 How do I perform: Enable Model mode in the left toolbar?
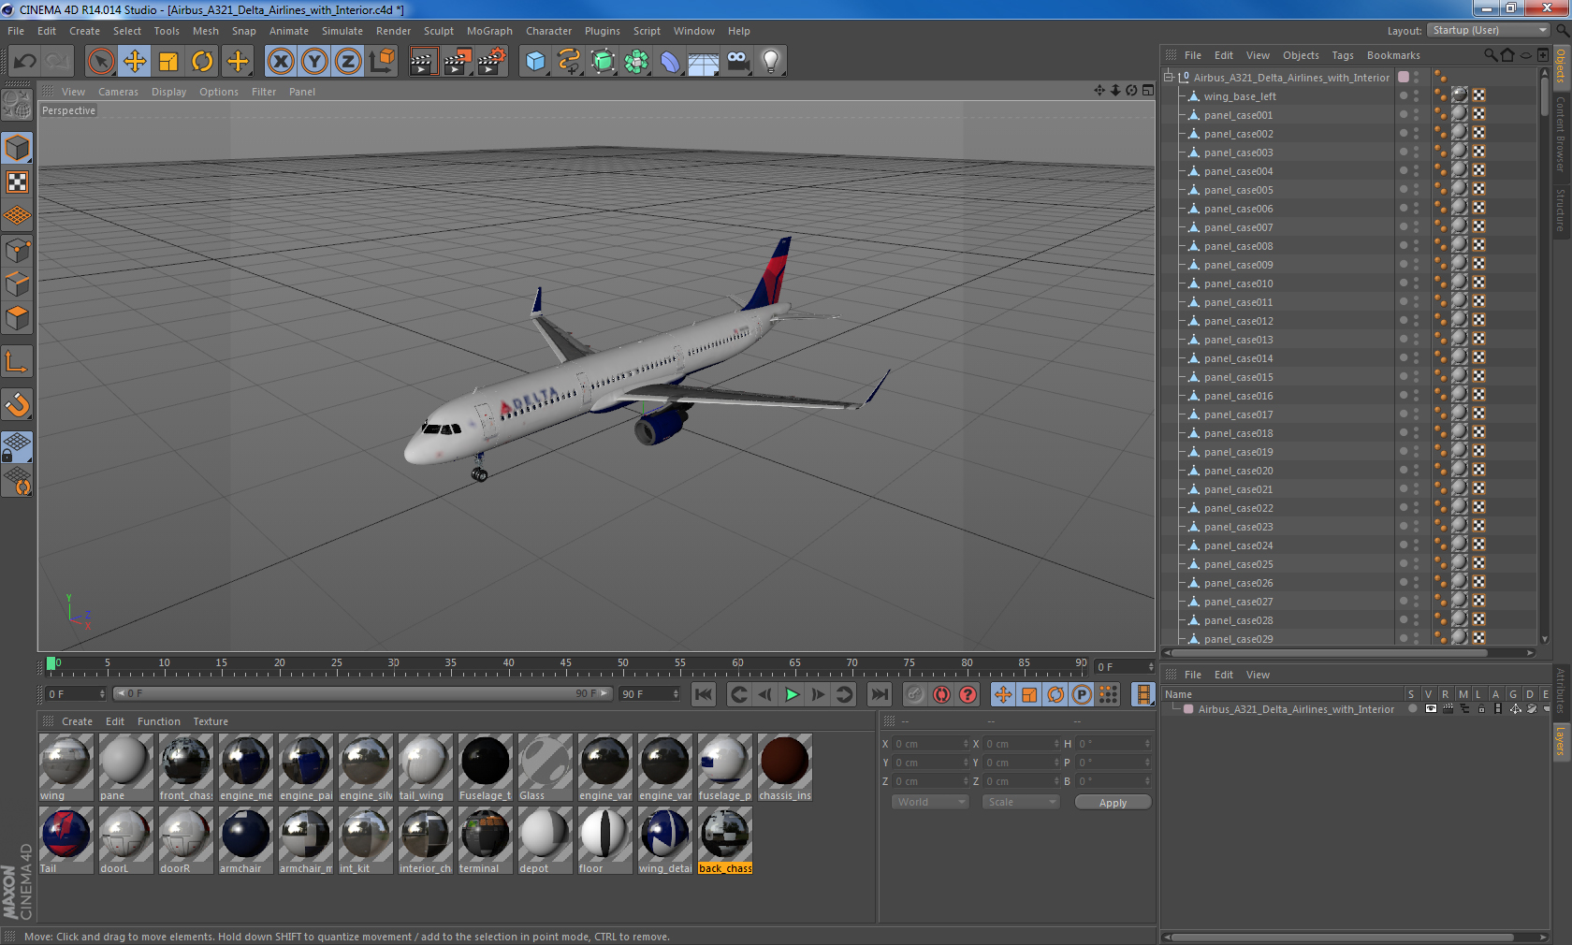click(x=17, y=148)
